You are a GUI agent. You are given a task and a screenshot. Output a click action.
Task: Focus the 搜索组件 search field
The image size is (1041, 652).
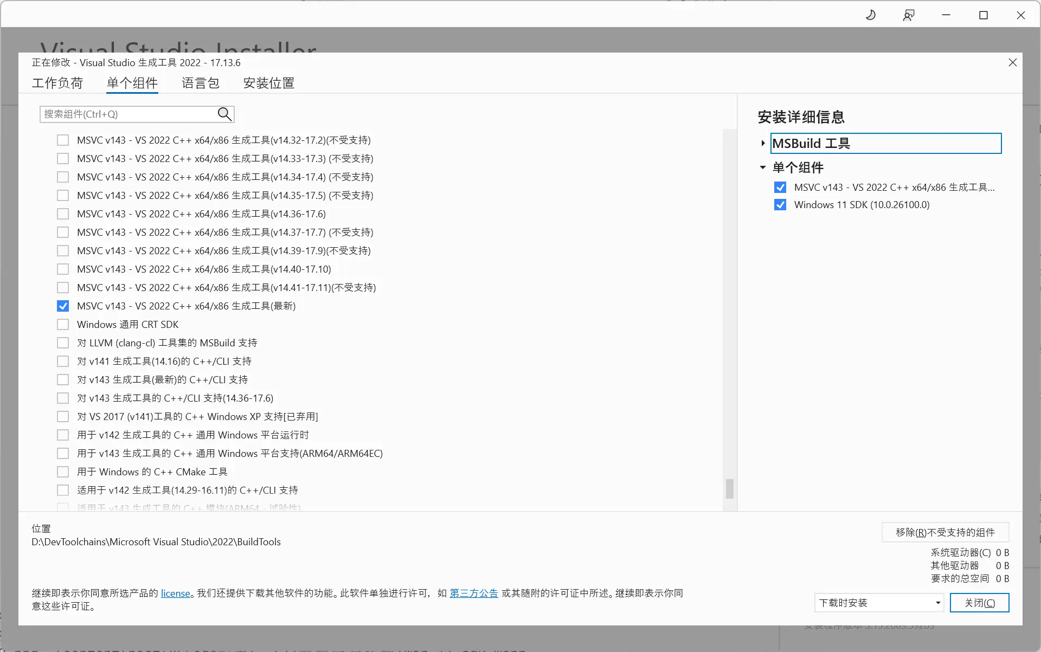[x=128, y=114]
